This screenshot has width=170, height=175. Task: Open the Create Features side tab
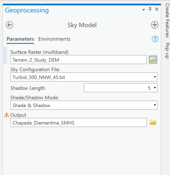[167, 21]
